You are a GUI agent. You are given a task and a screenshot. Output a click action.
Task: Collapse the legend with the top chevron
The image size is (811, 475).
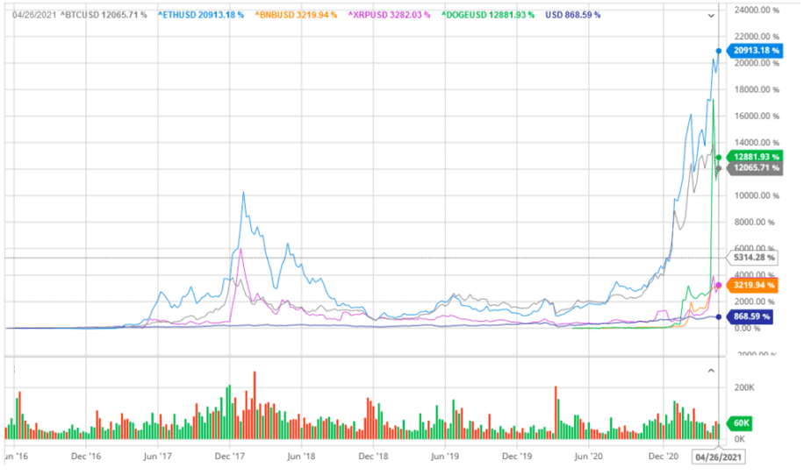tap(711, 16)
